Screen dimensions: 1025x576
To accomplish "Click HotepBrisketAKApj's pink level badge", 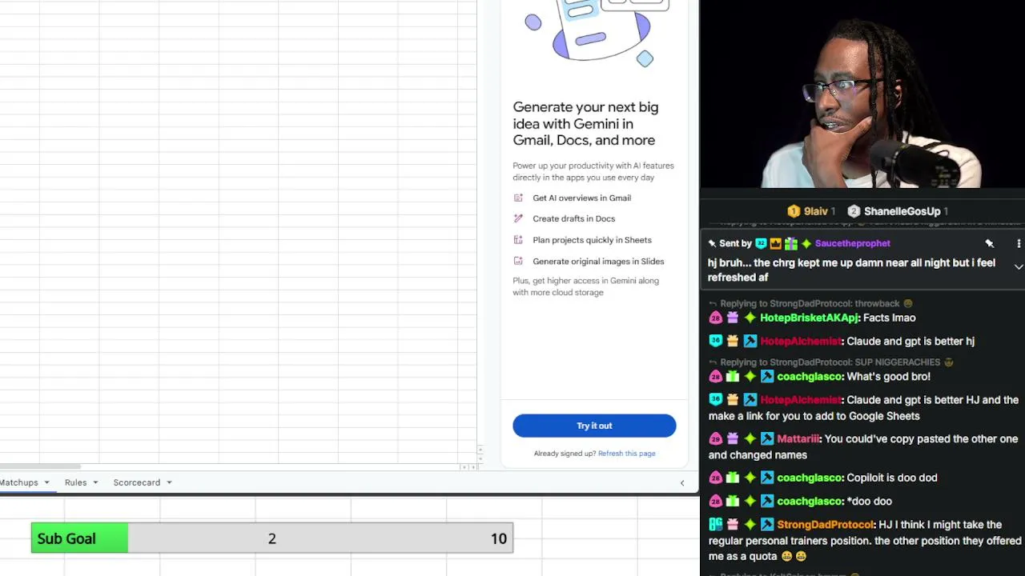I will point(715,318).
